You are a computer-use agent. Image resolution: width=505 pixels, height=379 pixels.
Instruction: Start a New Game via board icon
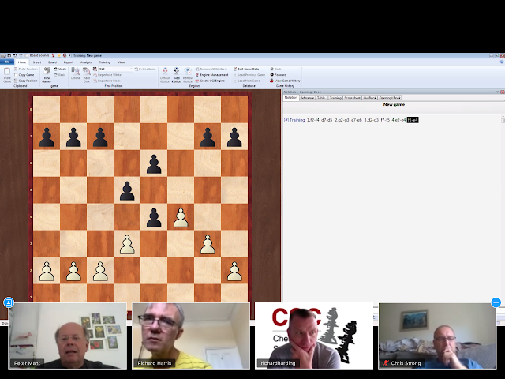click(47, 72)
